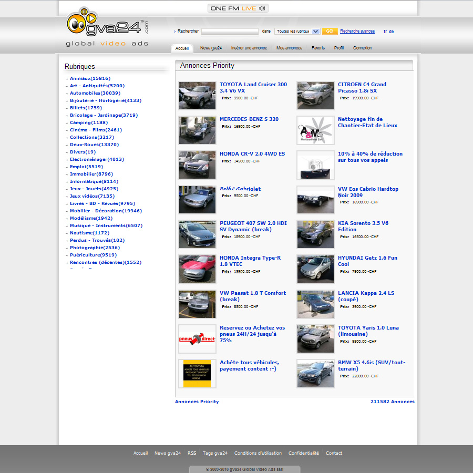
Task: Select the Favoris tab
Action: pyautogui.click(x=318, y=48)
